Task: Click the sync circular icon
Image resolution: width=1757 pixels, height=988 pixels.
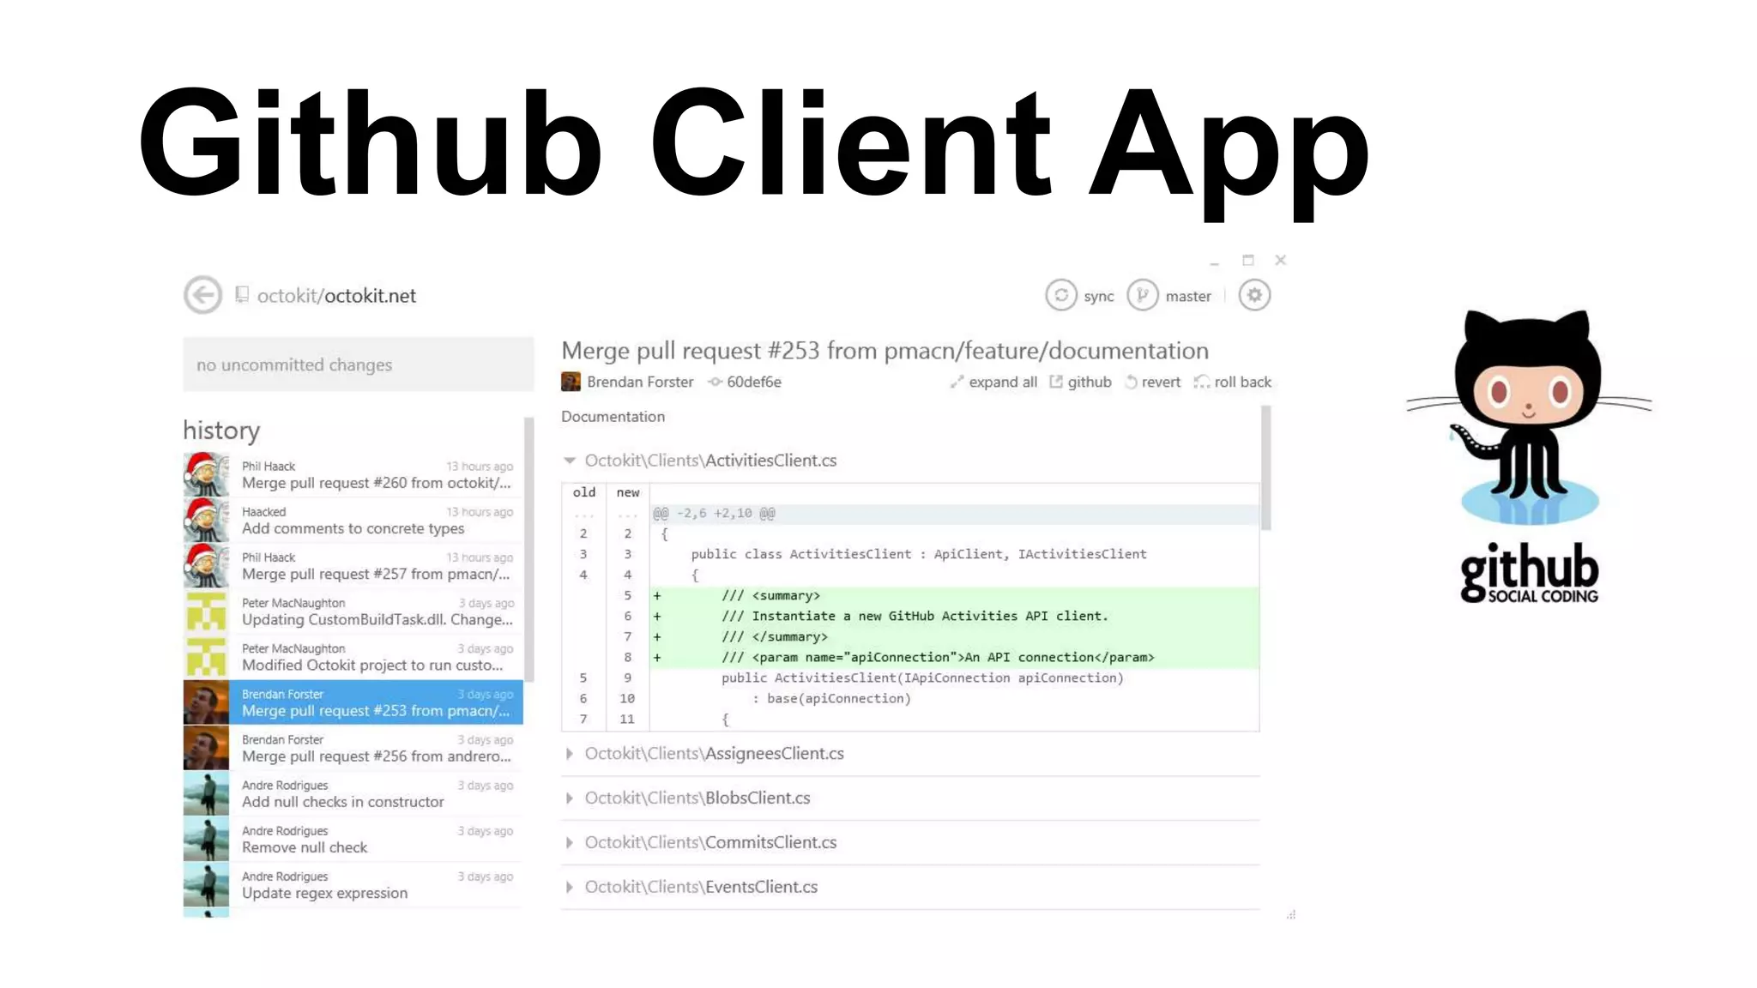Action: tap(1061, 296)
